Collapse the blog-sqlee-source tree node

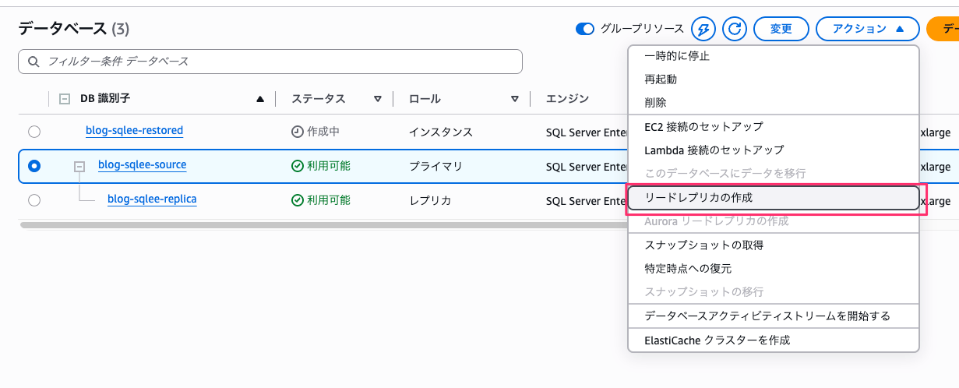tap(79, 166)
